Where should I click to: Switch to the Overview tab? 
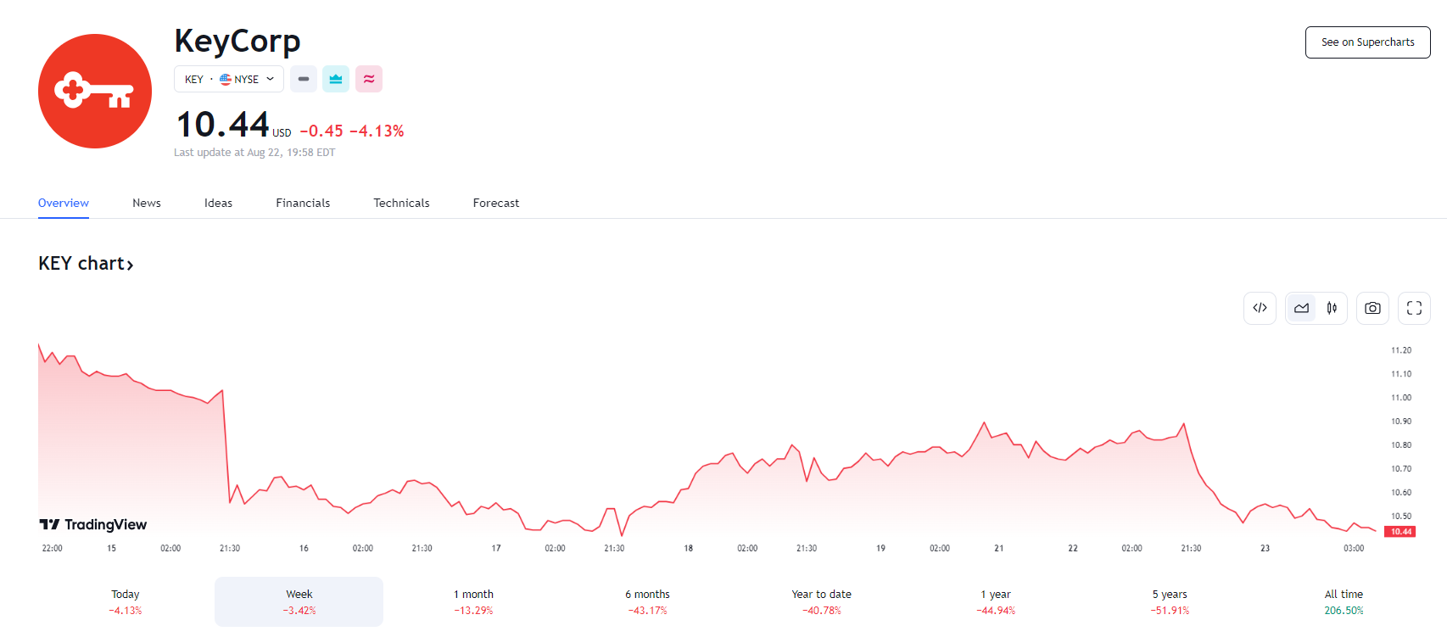64,203
